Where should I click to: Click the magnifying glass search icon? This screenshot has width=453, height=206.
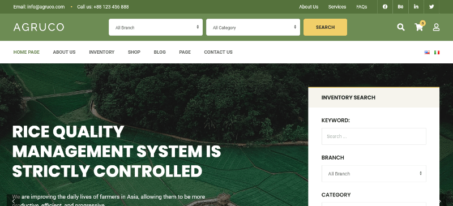tap(401, 27)
